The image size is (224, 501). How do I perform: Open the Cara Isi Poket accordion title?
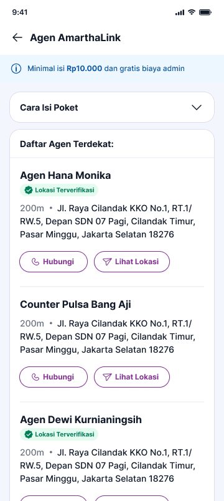pos(49,108)
